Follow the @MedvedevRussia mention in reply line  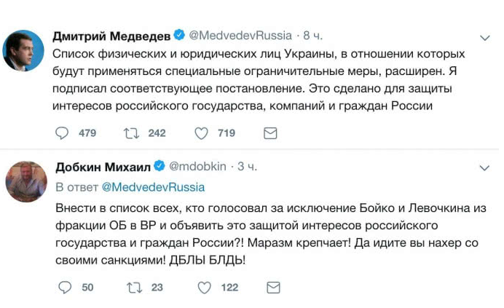click(x=153, y=186)
